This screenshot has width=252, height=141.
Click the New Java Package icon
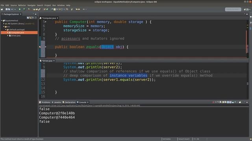pos(44,9)
